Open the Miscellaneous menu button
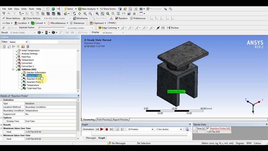The height and width of the screenshot is (151, 268). click(x=58, y=23)
